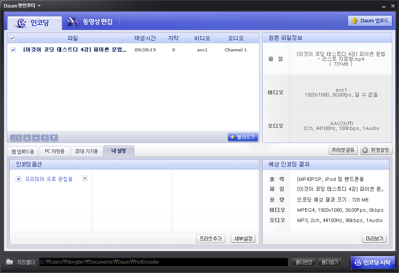The width and height of the screenshot is (399, 273).
Task: Click the 자막 column header
Action: (173, 38)
